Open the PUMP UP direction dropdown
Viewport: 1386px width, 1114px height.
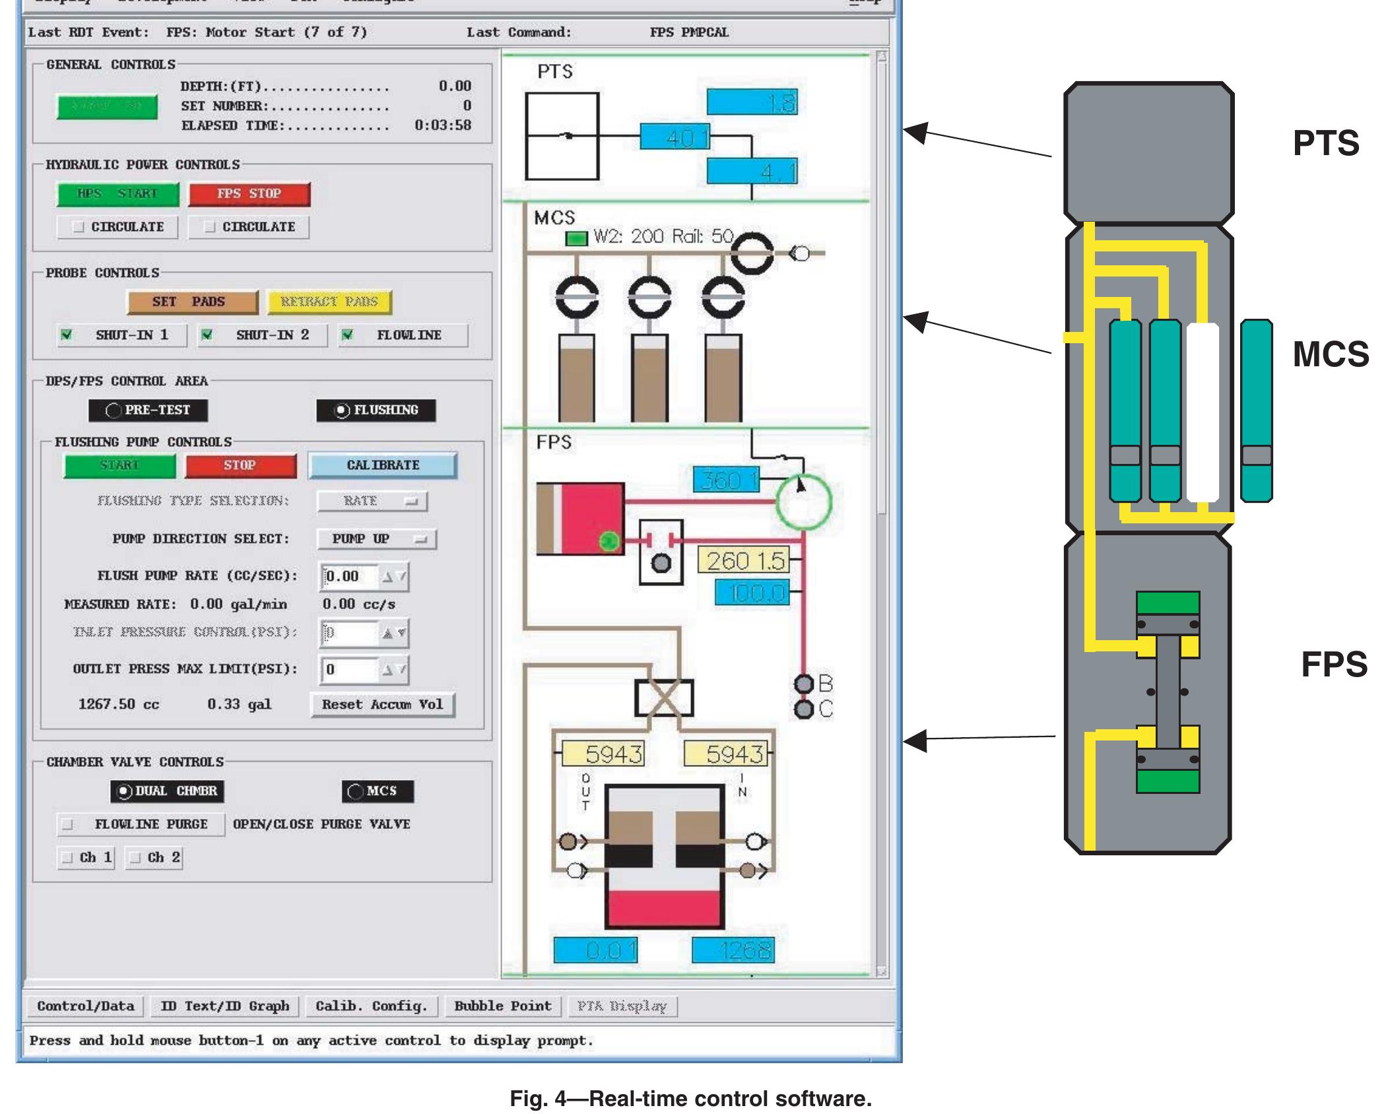pos(377,539)
